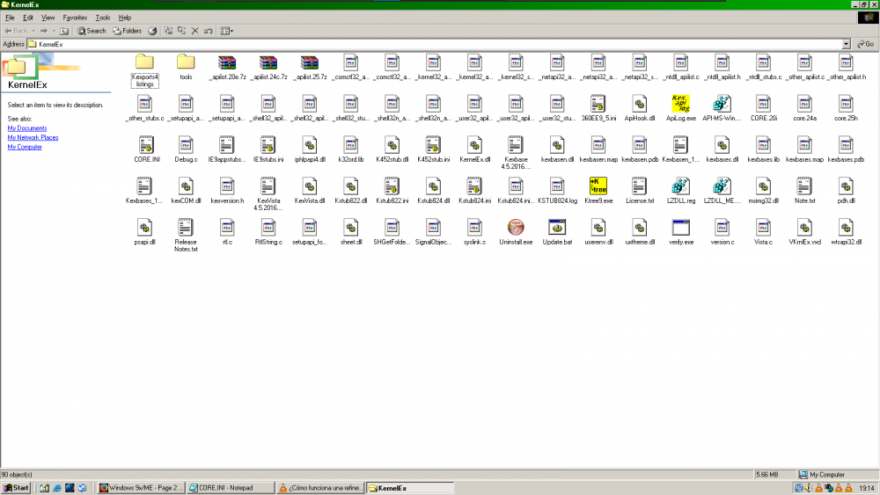
Task: Switch to CORE.INI - Notepad taskbar button
Action: [231, 488]
